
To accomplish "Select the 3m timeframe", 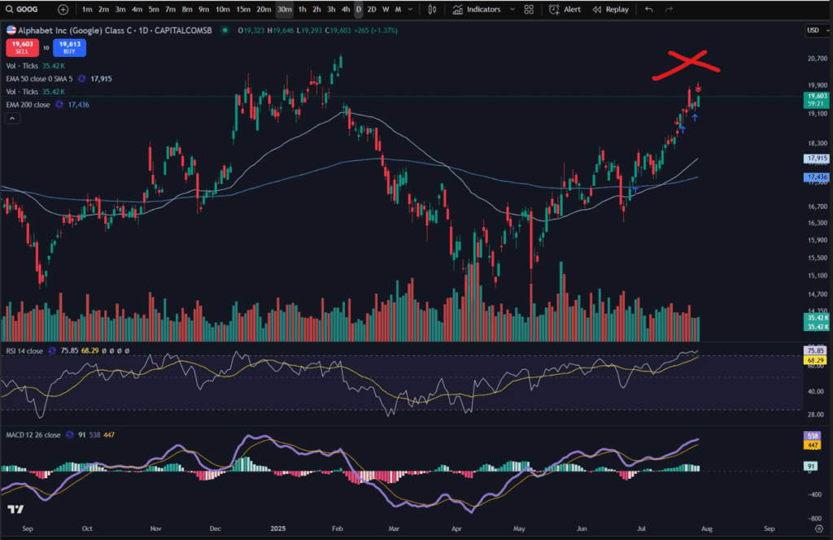I will click(x=120, y=10).
